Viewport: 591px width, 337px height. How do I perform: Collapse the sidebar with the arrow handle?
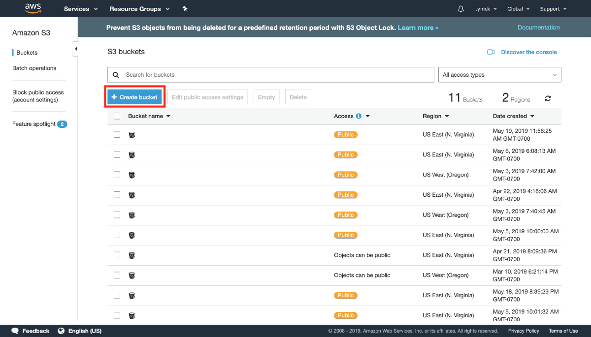(x=75, y=49)
